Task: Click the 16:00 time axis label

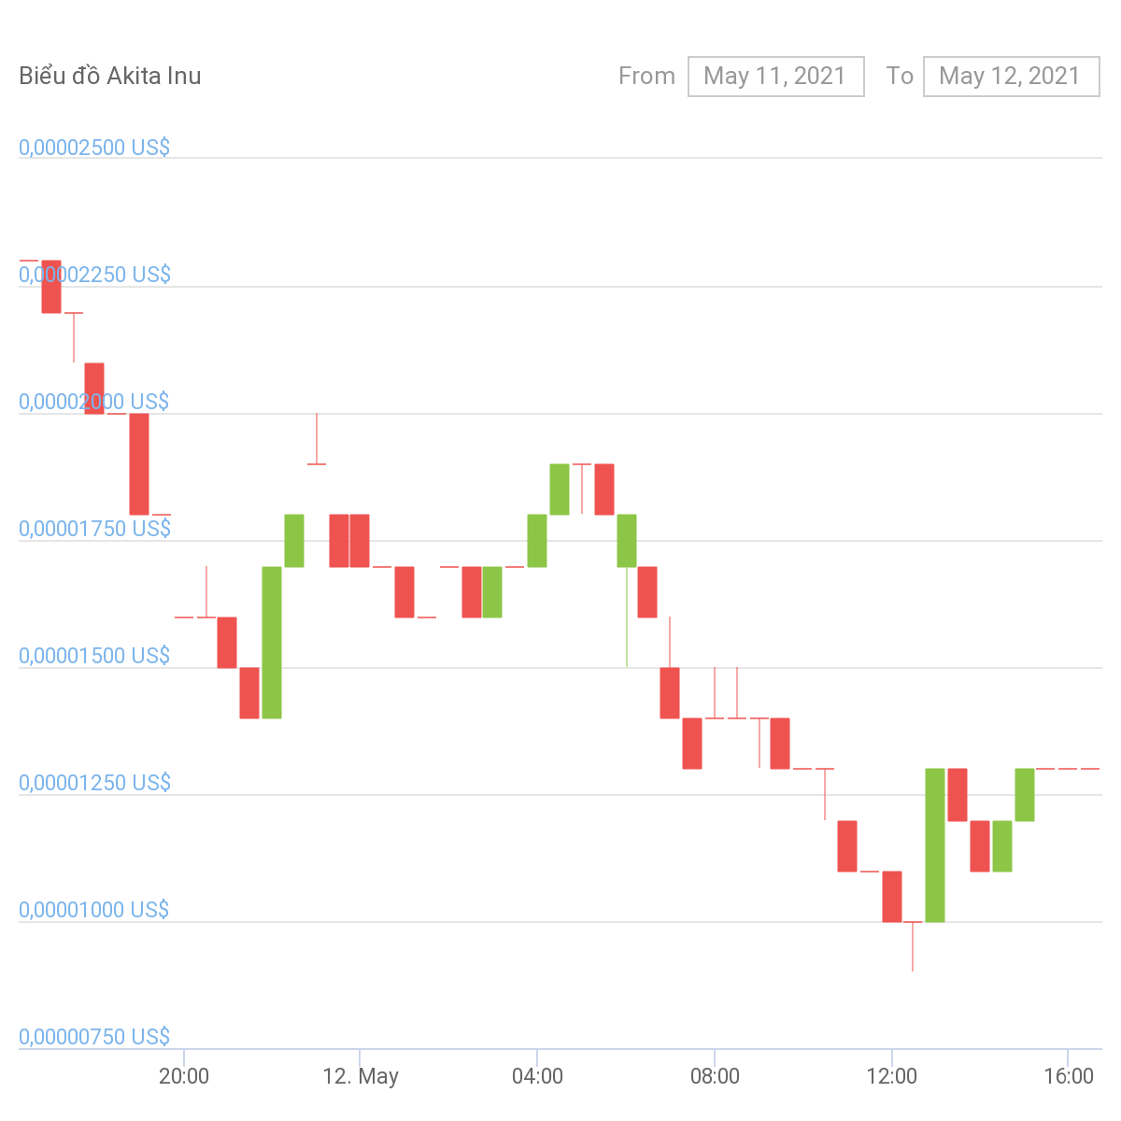Action: click(x=1069, y=1076)
